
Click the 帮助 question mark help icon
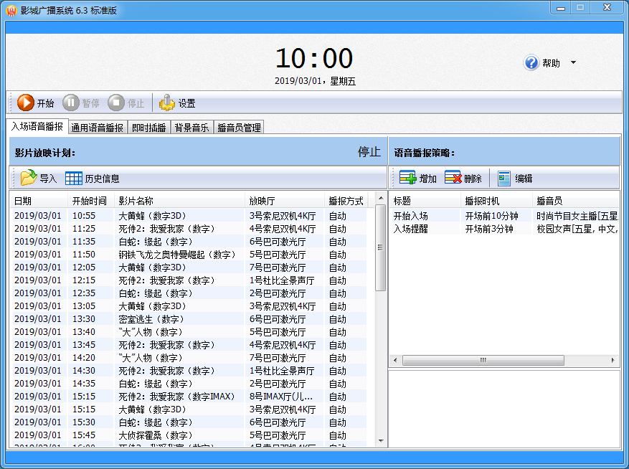coord(531,62)
